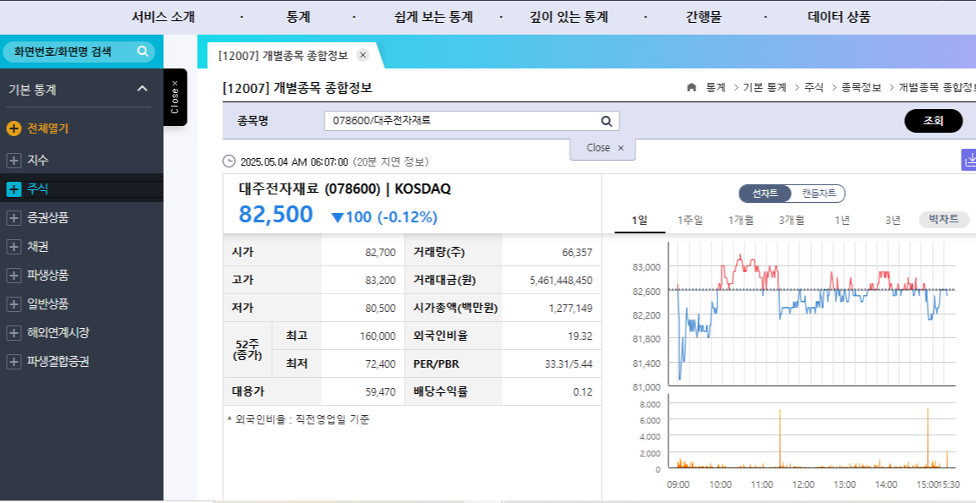Select the 1일 chart period tab

point(639,220)
